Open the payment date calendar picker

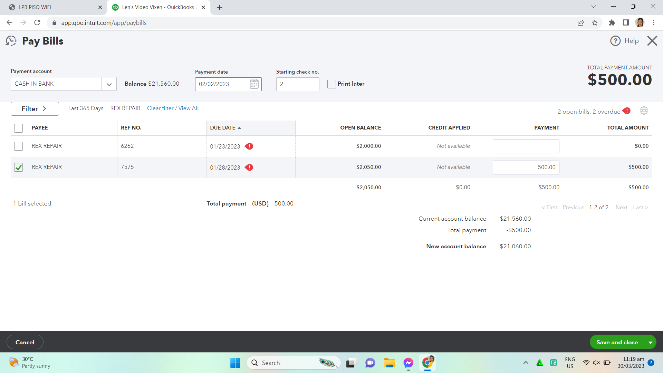(254, 84)
